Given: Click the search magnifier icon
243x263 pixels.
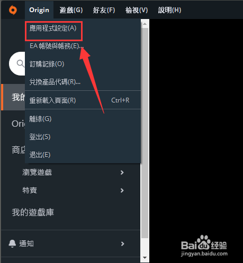Looking at the screenshot, I should [x=21, y=63].
